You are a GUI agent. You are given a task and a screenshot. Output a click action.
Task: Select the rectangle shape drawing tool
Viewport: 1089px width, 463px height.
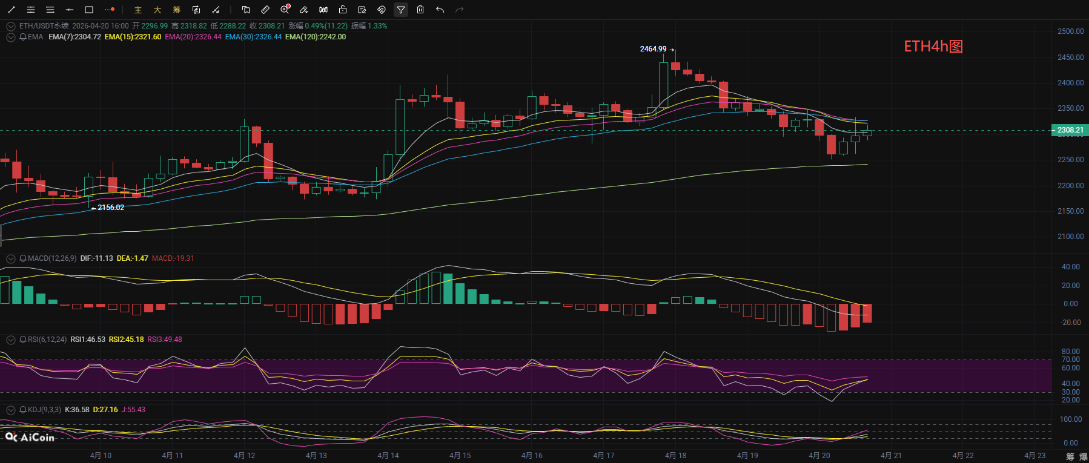[x=89, y=10]
